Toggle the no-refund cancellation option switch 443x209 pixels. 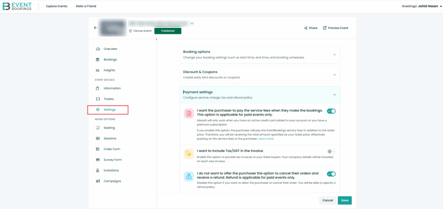[x=331, y=174]
